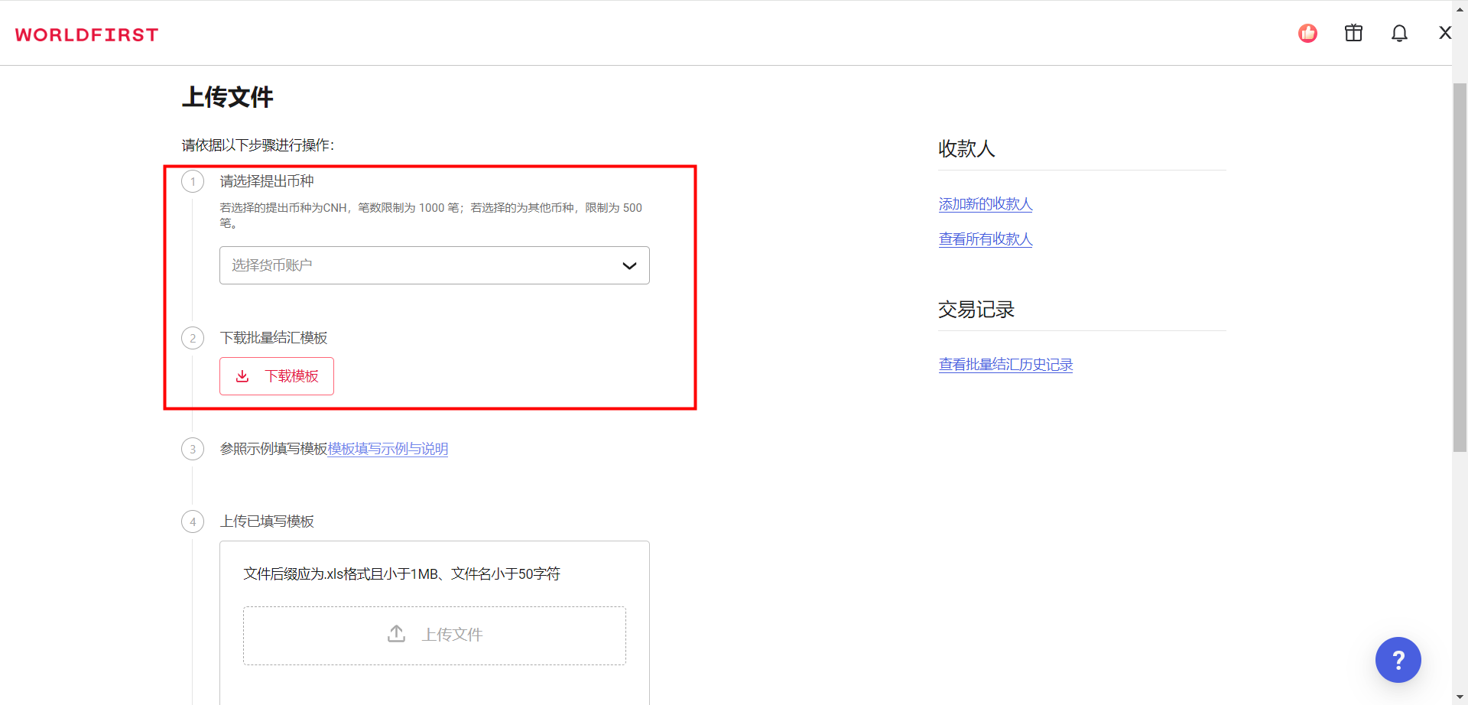Open the 模板填写示例与说明 link
1468x705 pixels.
(x=388, y=449)
